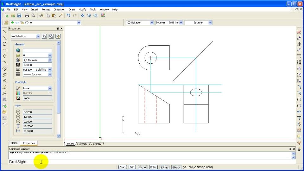Click the Open file icon

[x=13, y=16]
